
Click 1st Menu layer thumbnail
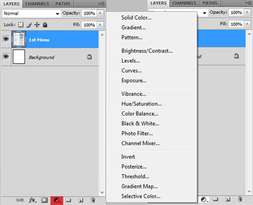[19, 39]
